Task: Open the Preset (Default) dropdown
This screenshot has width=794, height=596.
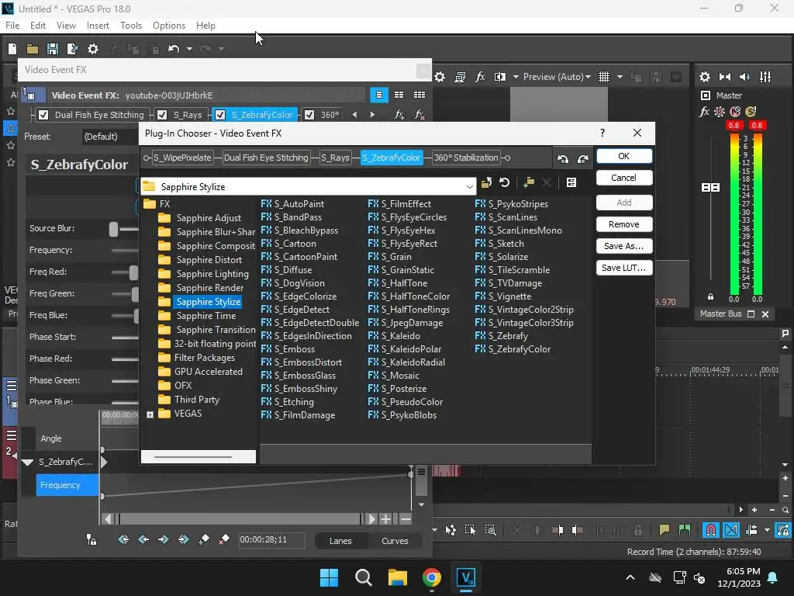Action: pyautogui.click(x=109, y=137)
